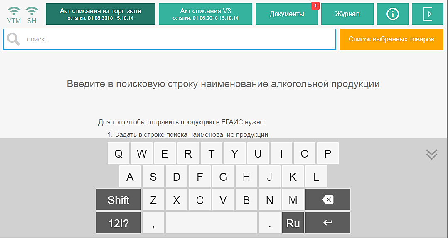Toggle the Shift key on keyboard
The width and height of the screenshot is (448, 238).
point(118,200)
